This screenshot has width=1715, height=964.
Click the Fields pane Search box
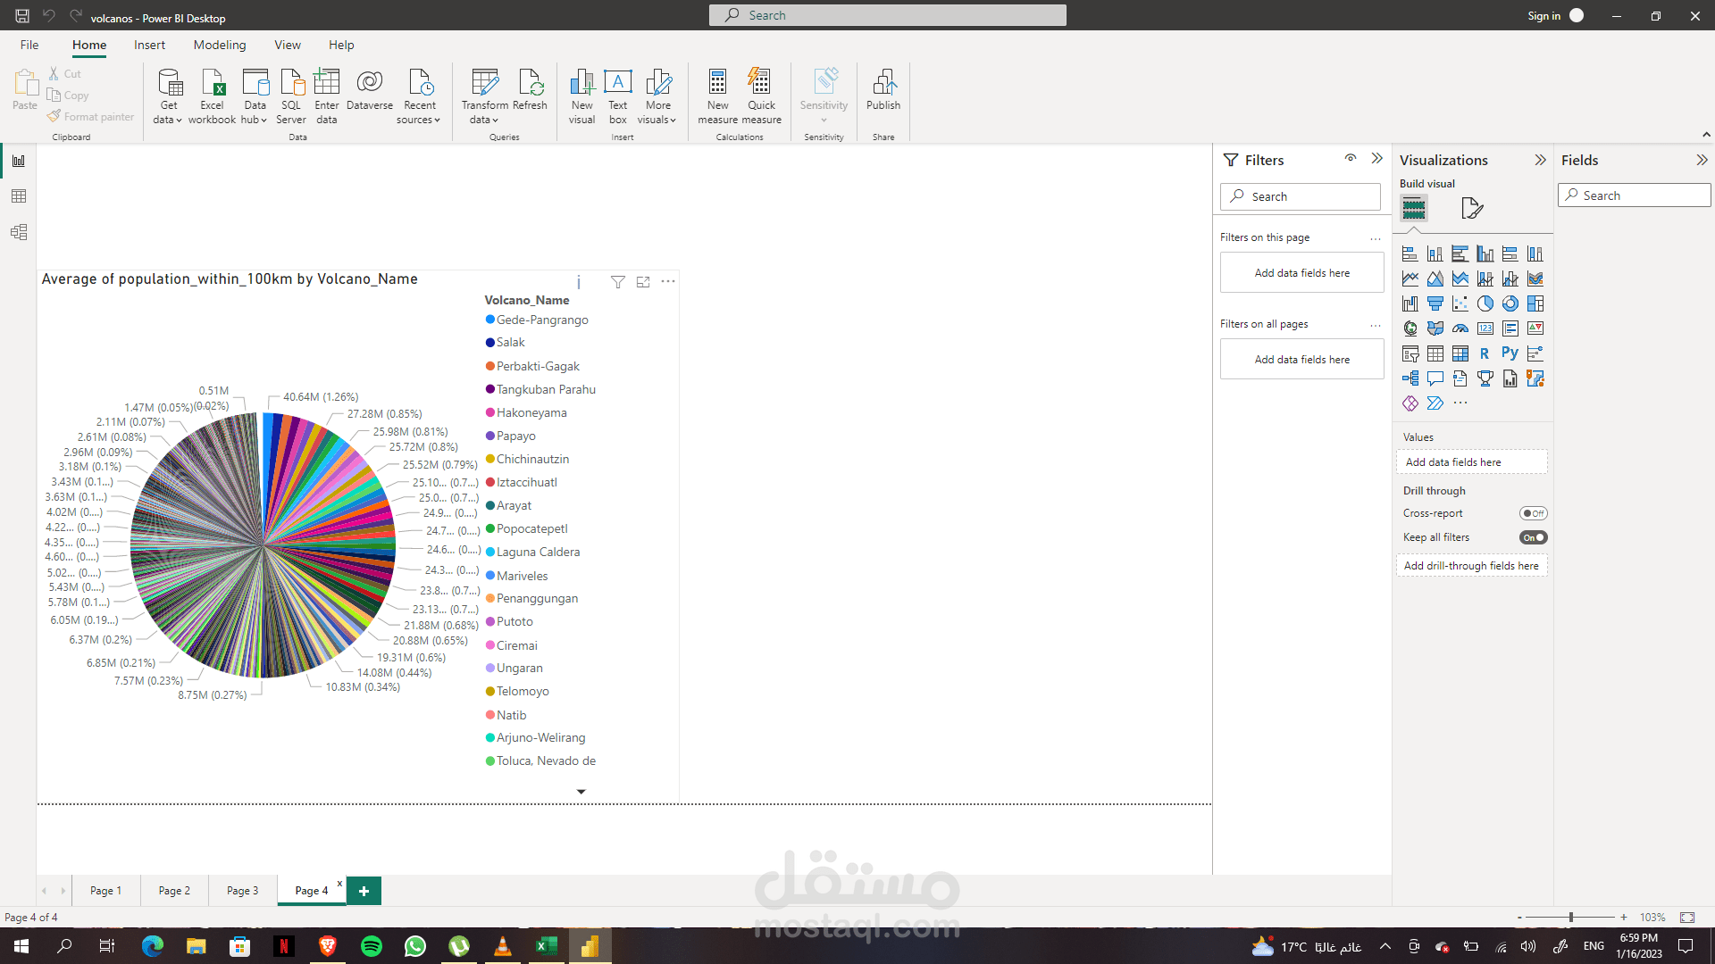click(1635, 195)
